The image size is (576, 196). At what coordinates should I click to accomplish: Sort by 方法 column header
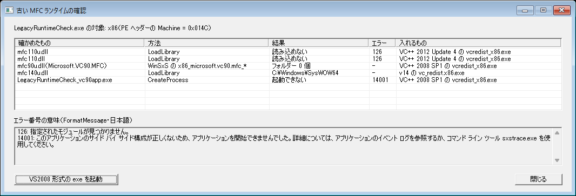point(206,43)
